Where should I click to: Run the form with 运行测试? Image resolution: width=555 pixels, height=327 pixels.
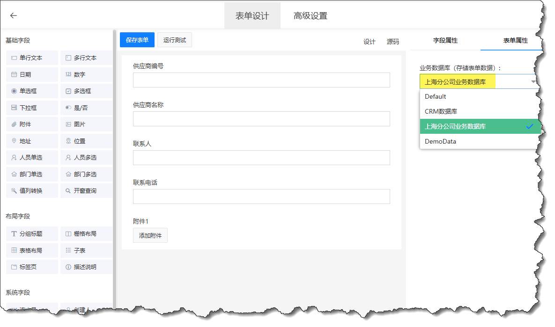click(x=174, y=40)
